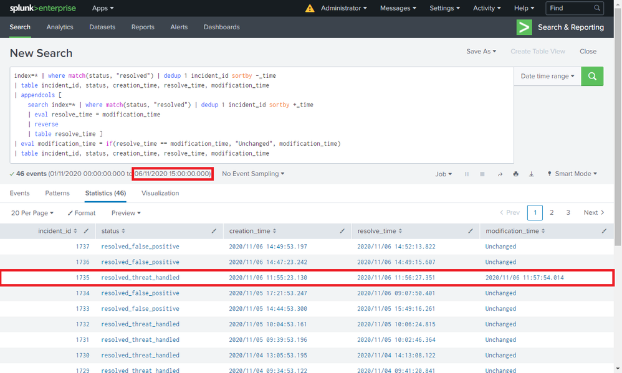Open the No Event Sampling dropdown

253,174
